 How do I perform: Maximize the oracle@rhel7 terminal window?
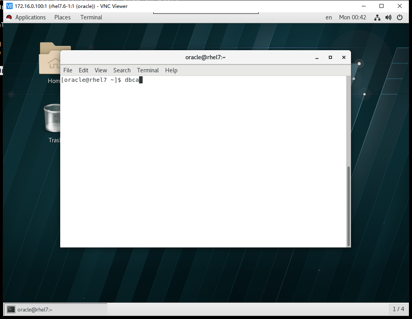(x=330, y=57)
